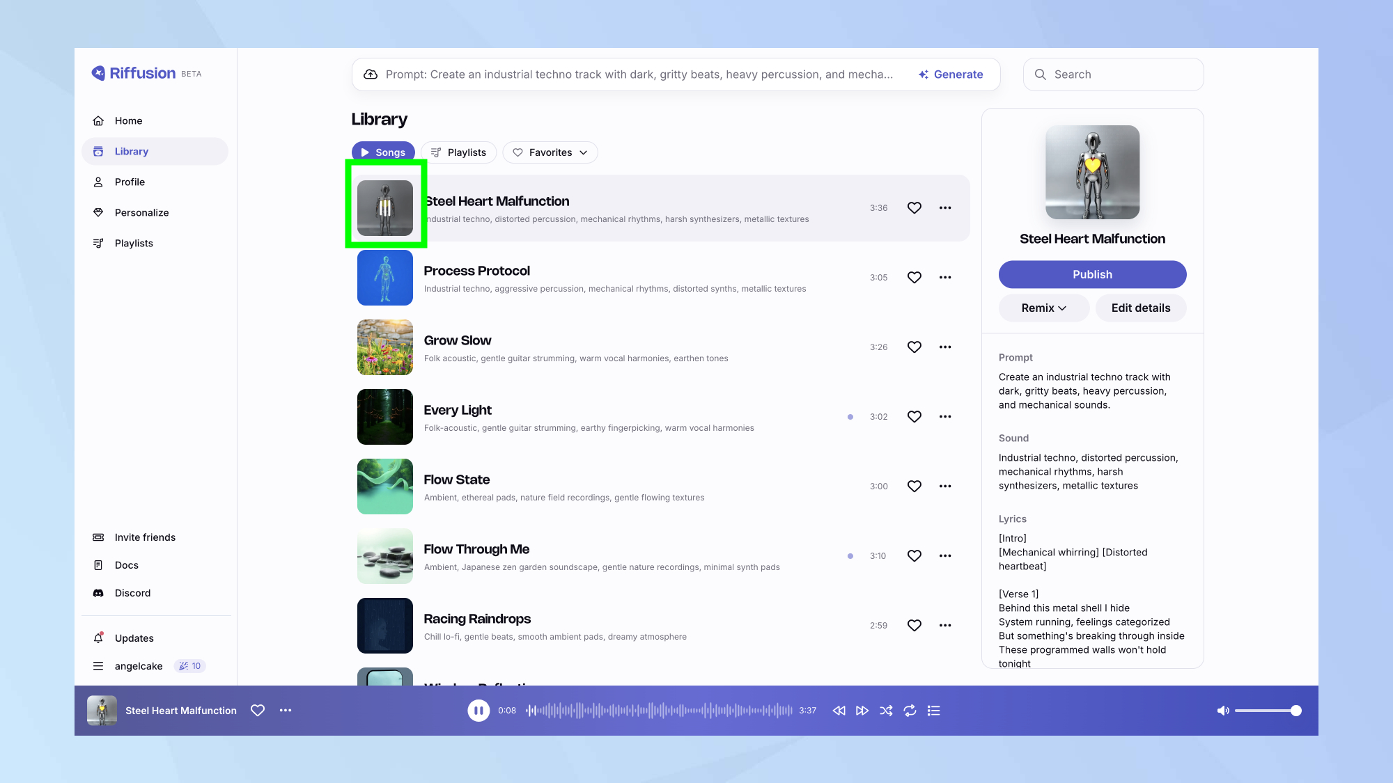
Task: Click the now-playing thumbnail in player bar
Action: tap(102, 711)
